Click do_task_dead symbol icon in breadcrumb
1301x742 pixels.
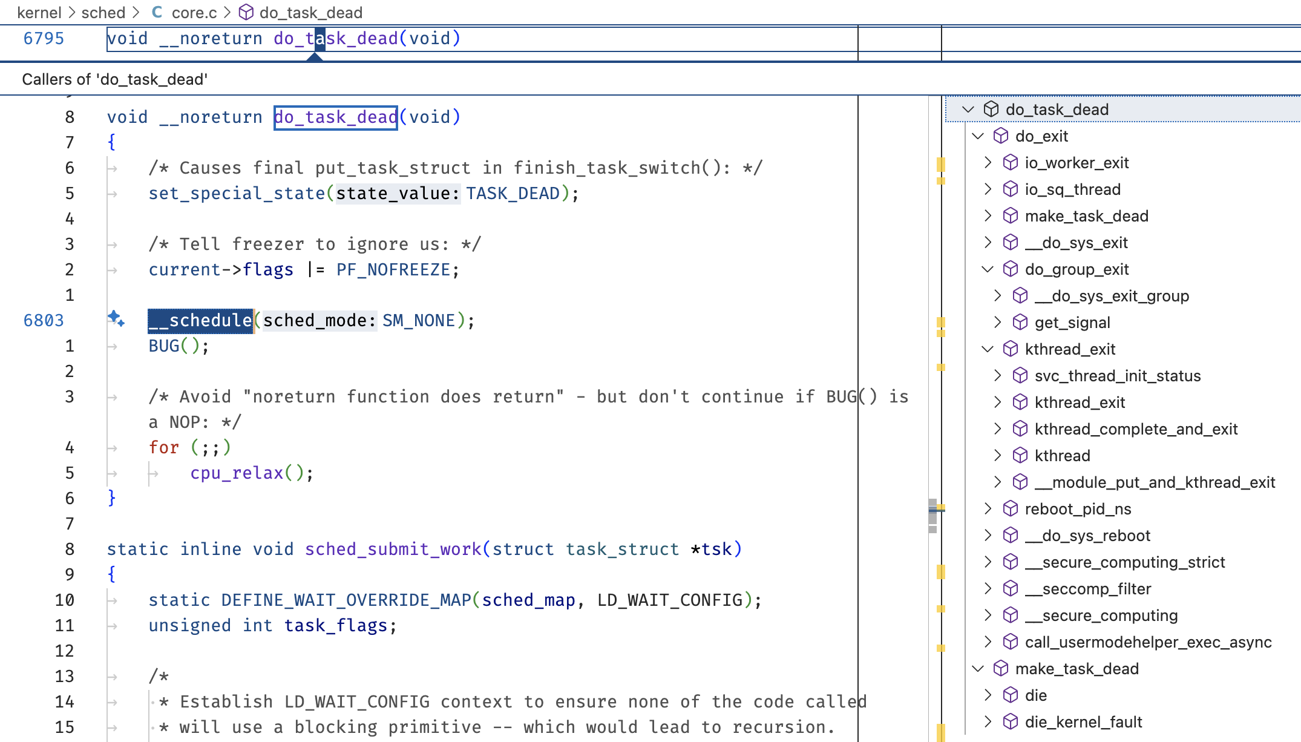246,12
